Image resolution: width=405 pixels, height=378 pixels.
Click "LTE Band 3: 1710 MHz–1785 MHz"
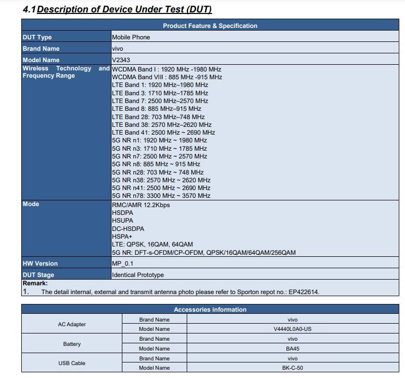[160, 93]
